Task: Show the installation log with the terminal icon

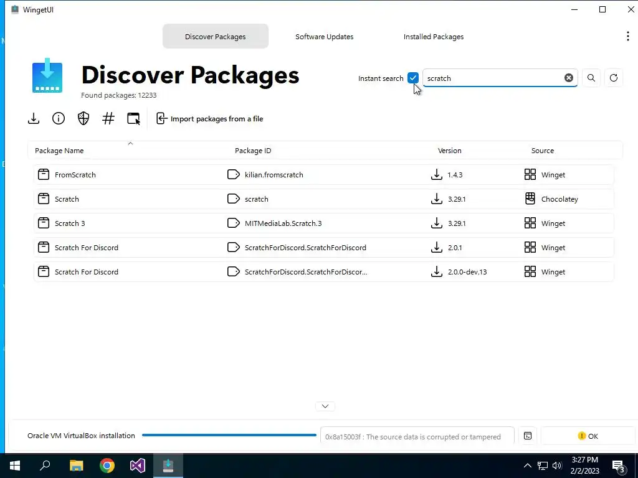Action: tap(528, 436)
